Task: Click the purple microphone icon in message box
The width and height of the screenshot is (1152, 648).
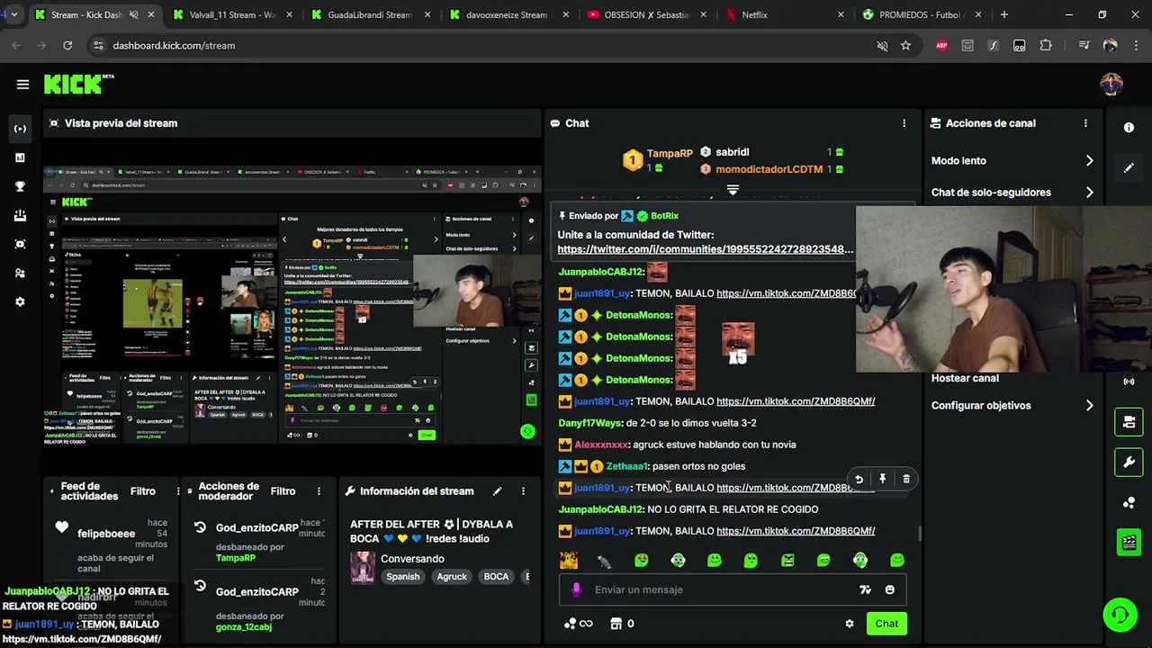Action: (577, 589)
